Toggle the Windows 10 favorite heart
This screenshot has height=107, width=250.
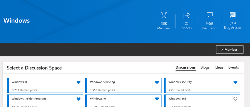tap(157, 99)
